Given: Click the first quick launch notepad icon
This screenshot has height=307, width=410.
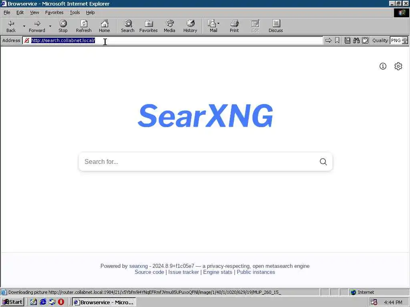Looking at the screenshot, I should pos(34,302).
